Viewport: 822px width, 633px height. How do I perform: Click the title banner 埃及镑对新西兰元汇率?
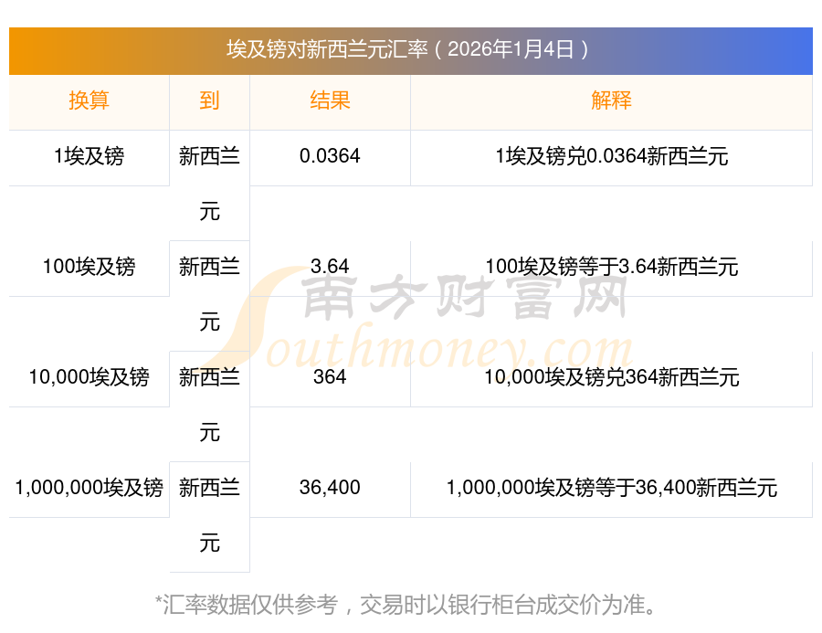coord(410,49)
